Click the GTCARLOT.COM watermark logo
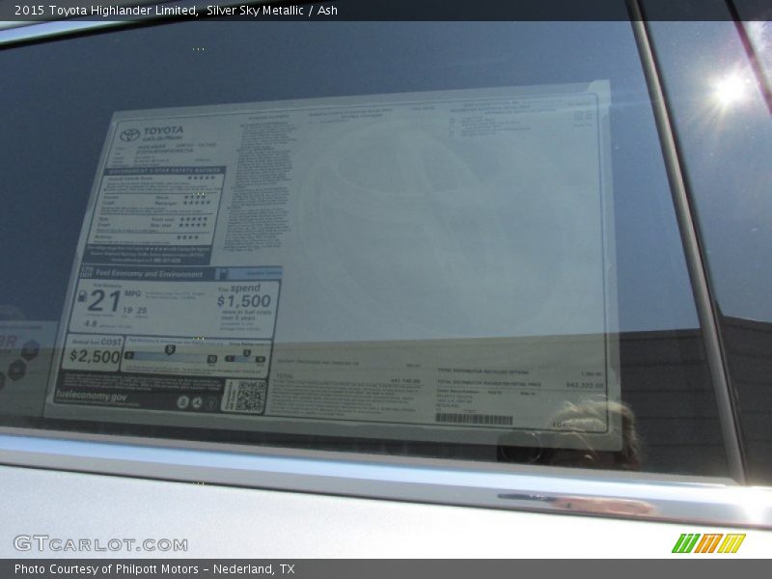The width and height of the screenshot is (772, 579). (x=100, y=543)
